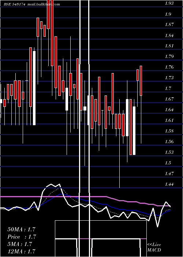
Task: Click the 'Price : 1.7' readout
Action: (22, 237)
